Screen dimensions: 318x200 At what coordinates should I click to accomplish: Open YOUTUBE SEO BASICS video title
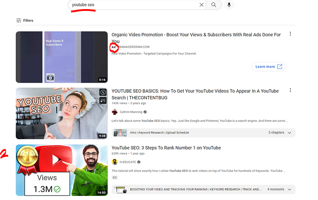coord(195,94)
